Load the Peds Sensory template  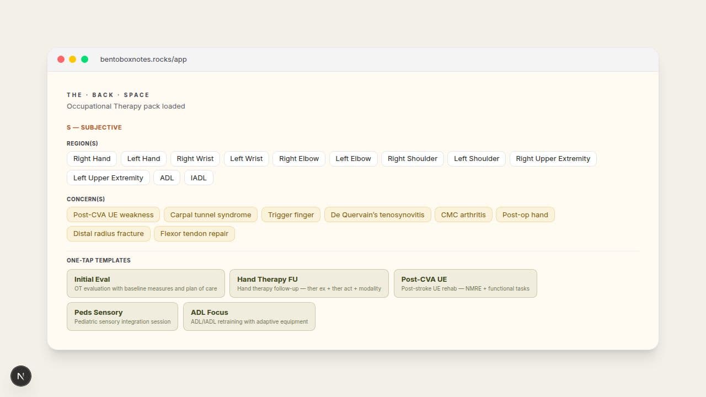[122, 316]
